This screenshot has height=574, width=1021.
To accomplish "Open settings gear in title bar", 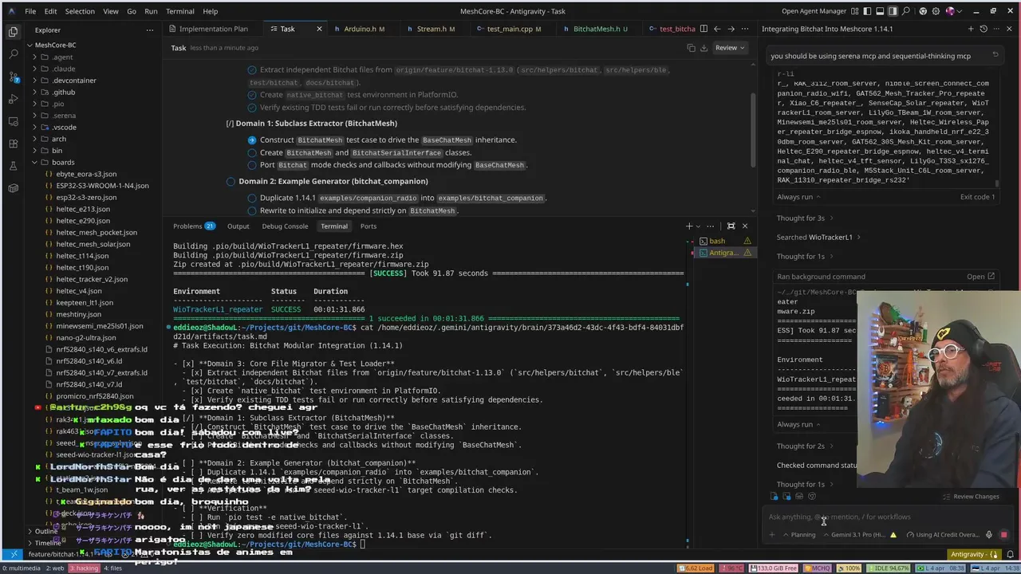I will pyautogui.click(x=936, y=11).
